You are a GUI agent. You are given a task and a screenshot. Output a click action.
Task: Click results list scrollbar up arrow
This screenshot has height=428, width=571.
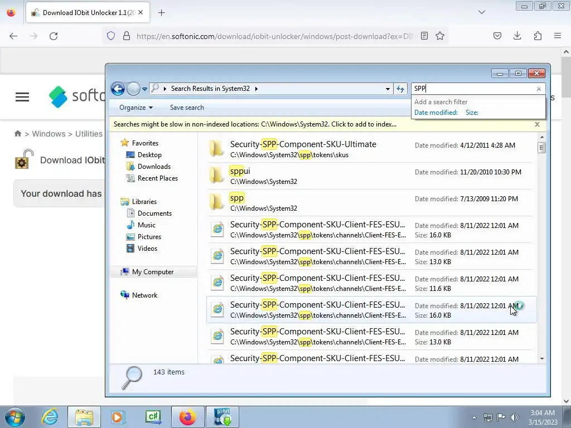coord(542,137)
